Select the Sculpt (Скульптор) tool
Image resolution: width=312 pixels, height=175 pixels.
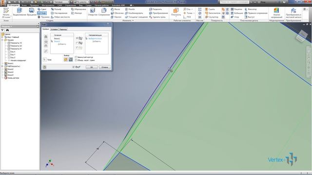click(212, 17)
